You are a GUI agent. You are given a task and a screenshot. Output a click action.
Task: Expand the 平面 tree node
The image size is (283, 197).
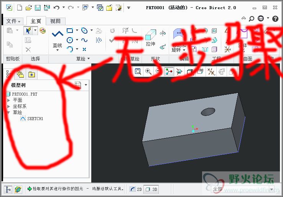click(x=8, y=100)
